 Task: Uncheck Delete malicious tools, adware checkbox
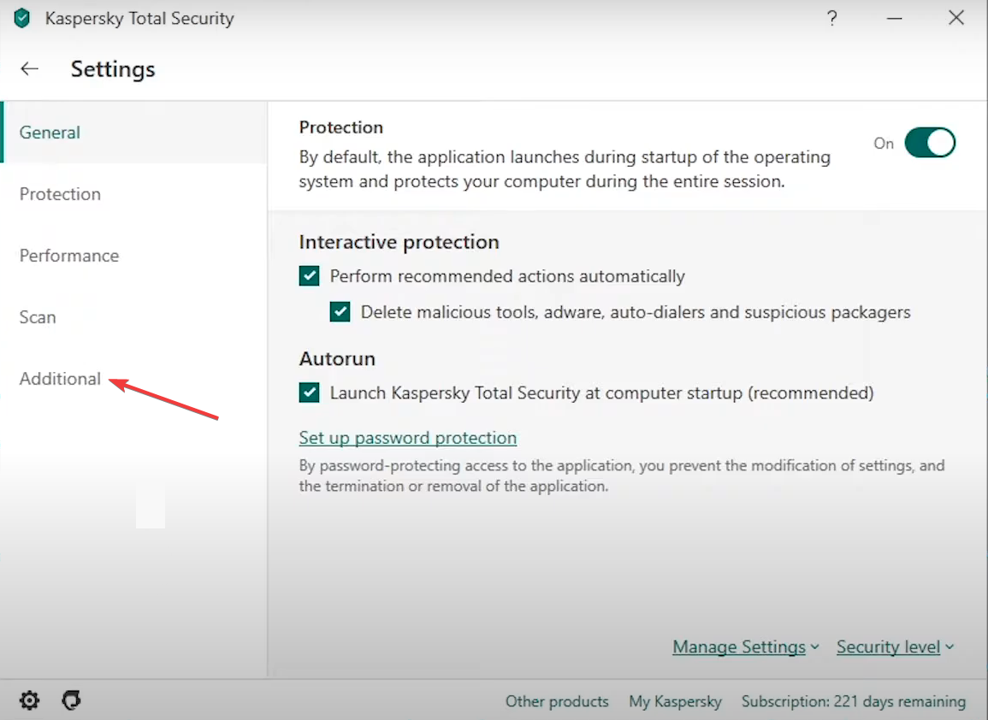point(340,312)
